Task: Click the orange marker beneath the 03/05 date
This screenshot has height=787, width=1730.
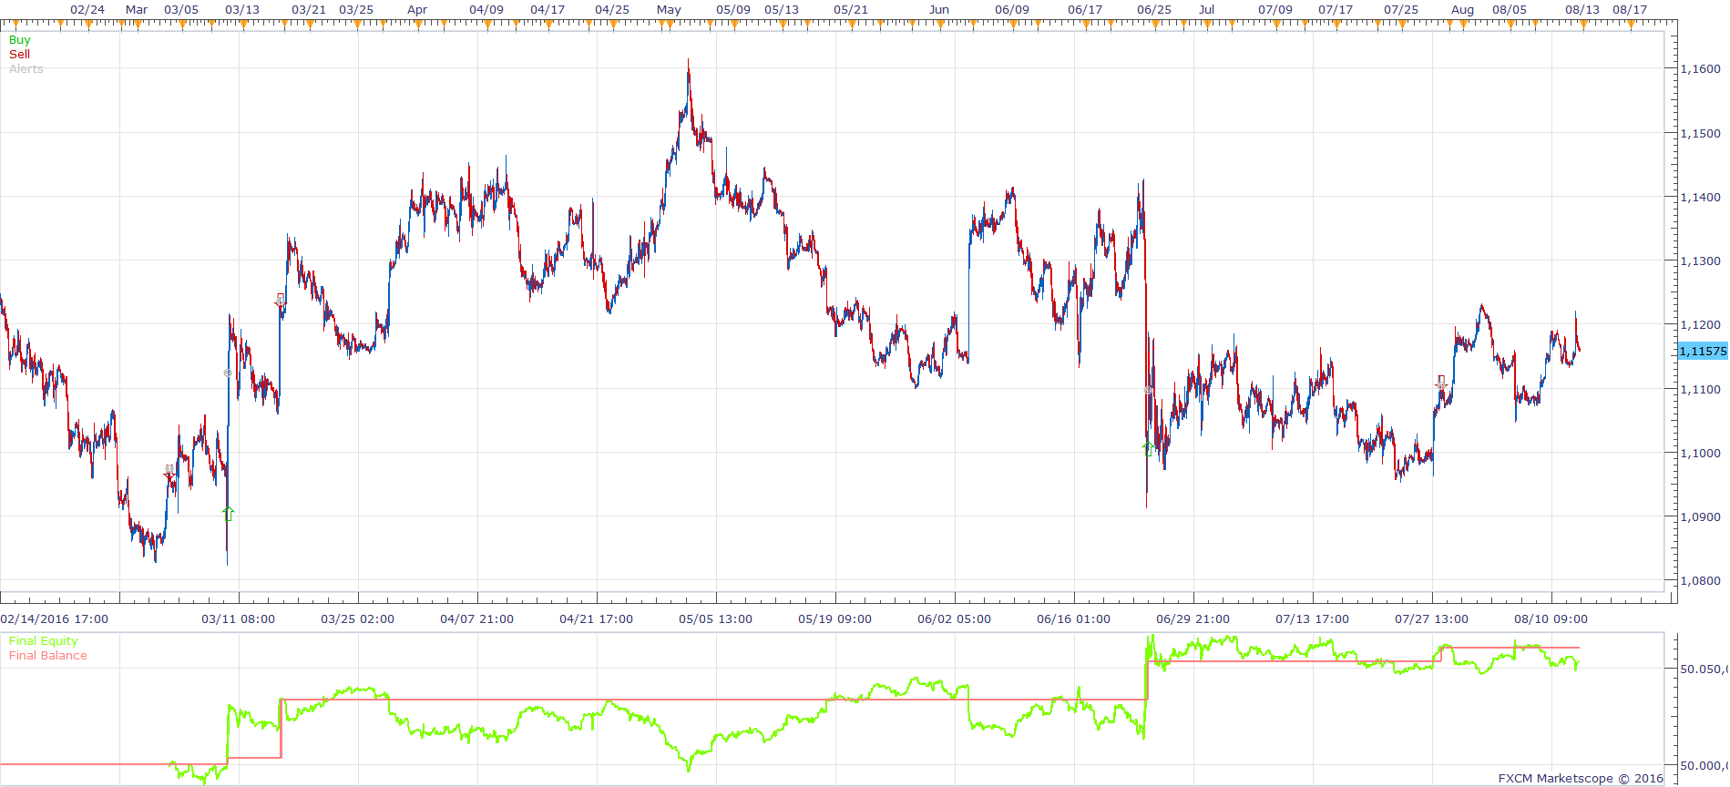Action: point(183,26)
